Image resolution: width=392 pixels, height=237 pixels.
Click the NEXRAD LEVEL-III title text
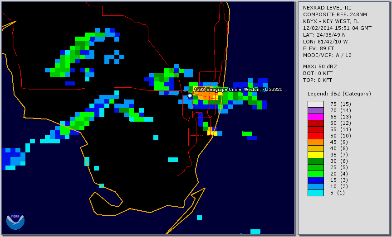pyautogui.click(x=327, y=8)
